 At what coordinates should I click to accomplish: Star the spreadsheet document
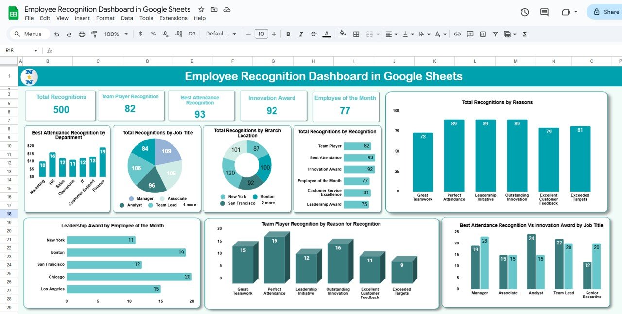click(201, 10)
